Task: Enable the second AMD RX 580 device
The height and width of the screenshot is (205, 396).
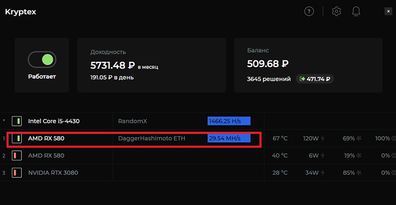Action: pyautogui.click(x=17, y=155)
